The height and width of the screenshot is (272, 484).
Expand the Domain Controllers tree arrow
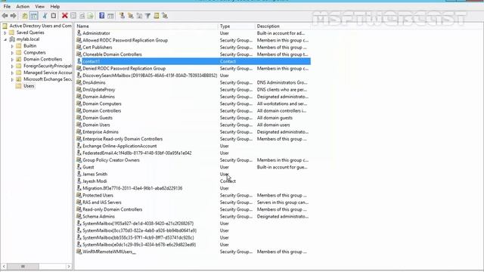point(12,60)
